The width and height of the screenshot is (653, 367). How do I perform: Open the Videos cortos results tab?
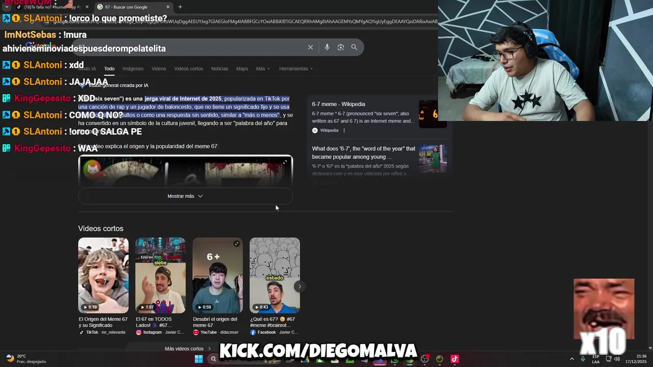pos(188,69)
